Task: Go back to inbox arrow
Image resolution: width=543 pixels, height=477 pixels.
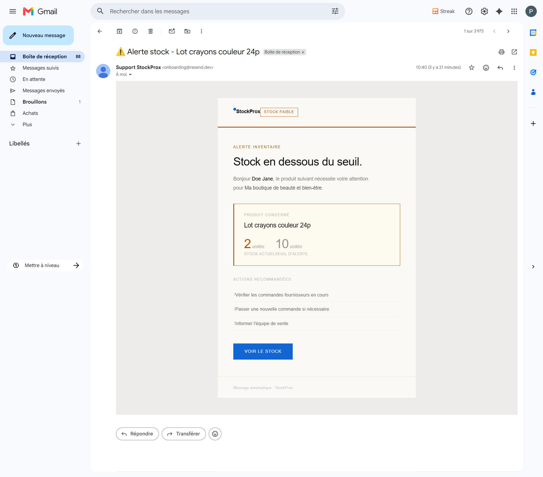Action: (x=100, y=31)
